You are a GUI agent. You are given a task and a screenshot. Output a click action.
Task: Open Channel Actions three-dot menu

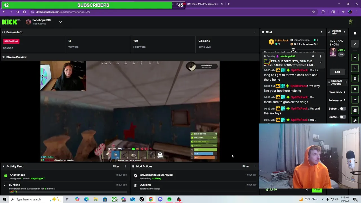tap(345, 82)
